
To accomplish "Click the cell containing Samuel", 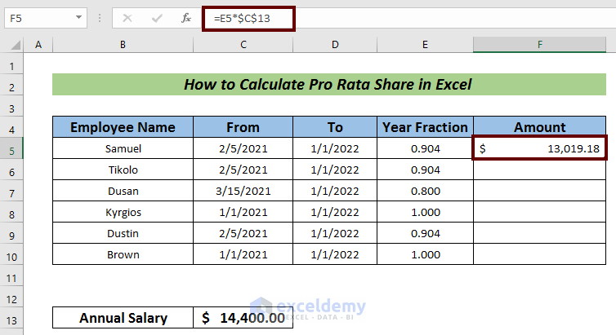I will (x=123, y=148).
